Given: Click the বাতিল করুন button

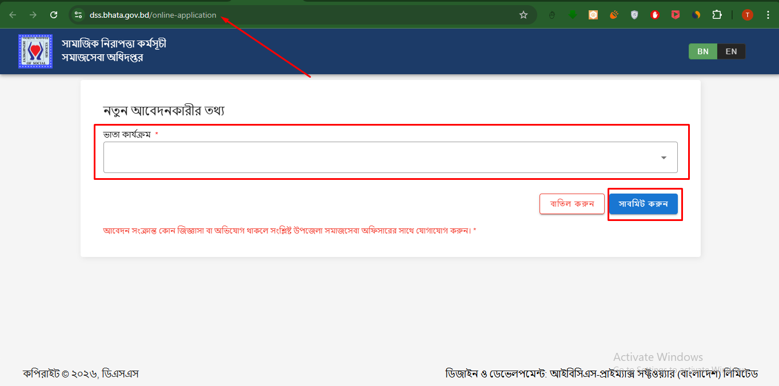Looking at the screenshot, I should (x=572, y=203).
